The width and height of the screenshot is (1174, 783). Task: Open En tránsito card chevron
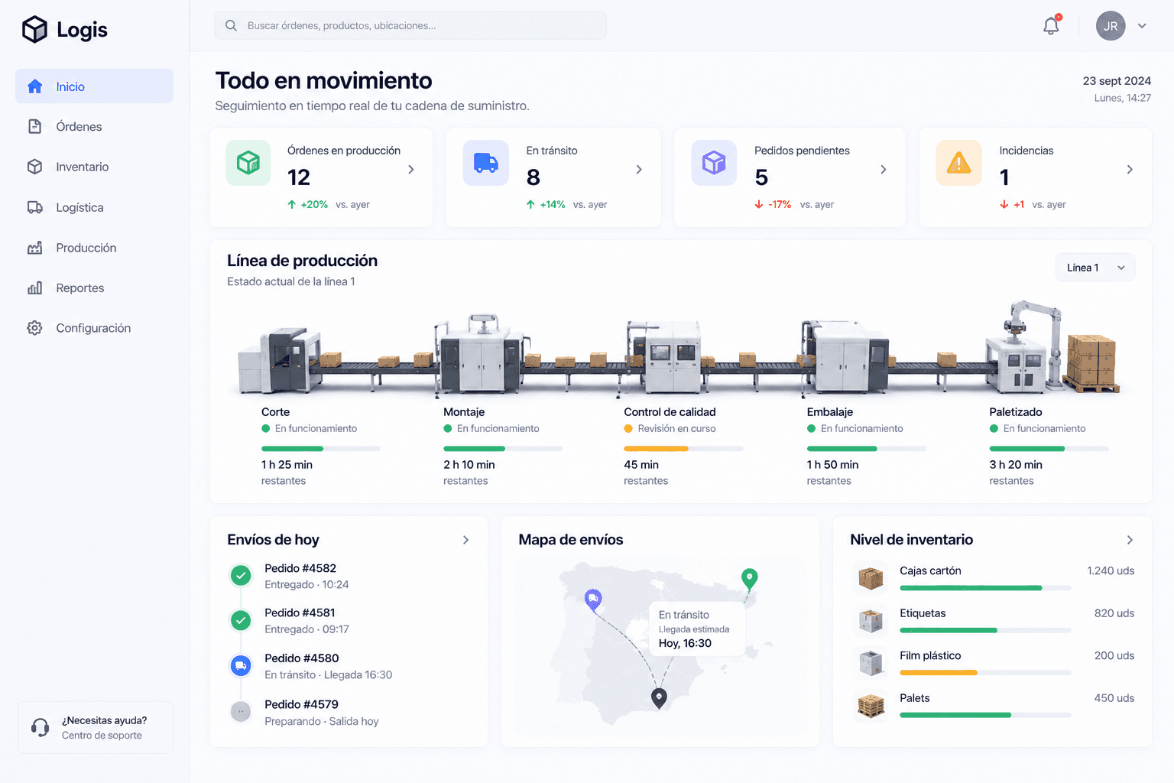coord(639,170)
